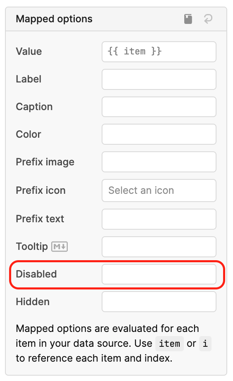
Task: Open the documentation book icon
Action: pyautogui.click(x=188, y=19)
